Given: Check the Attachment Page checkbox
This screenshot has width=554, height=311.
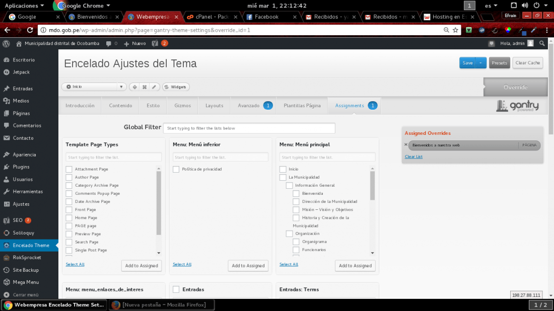Looking at the screenshot, I should tap(69, 169).
